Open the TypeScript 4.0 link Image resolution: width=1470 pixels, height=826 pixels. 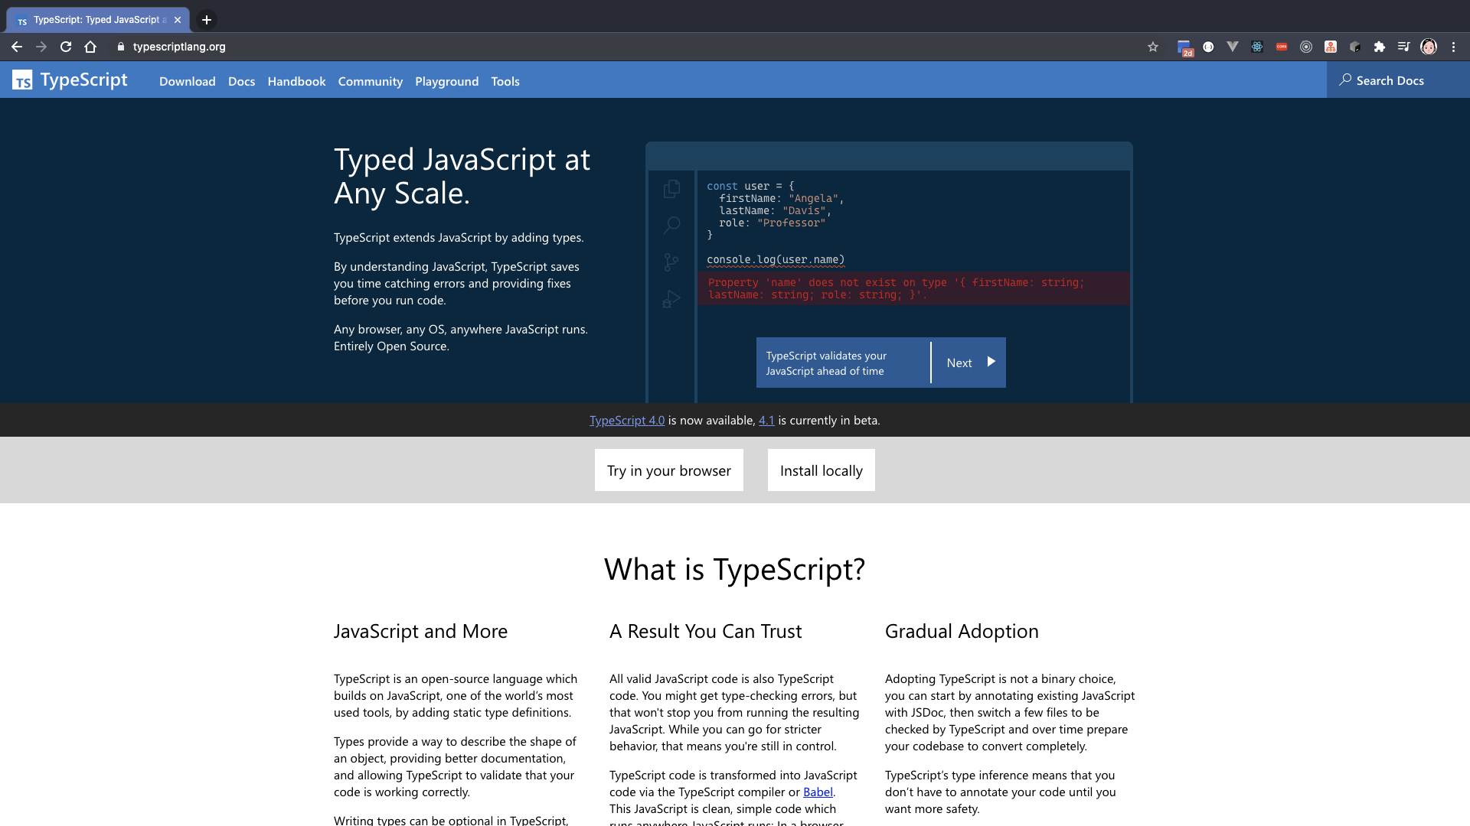626,421
